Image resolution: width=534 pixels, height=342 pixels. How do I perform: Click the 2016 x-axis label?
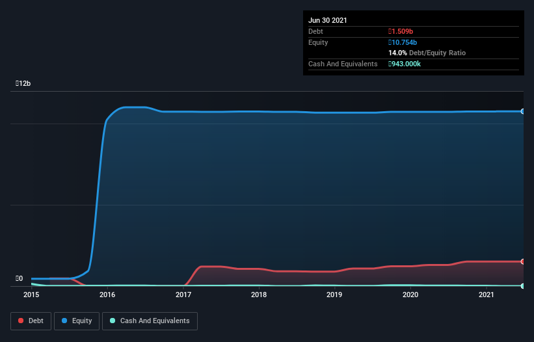[107, 295]
